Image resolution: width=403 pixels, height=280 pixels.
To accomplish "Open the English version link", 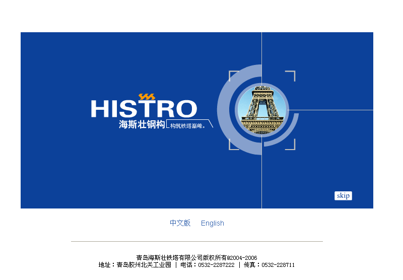I will (212, 223).
